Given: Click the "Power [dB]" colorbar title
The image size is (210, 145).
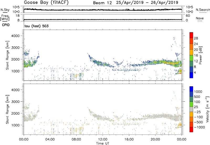Looking at the screenshot, I should pos(200,55).
